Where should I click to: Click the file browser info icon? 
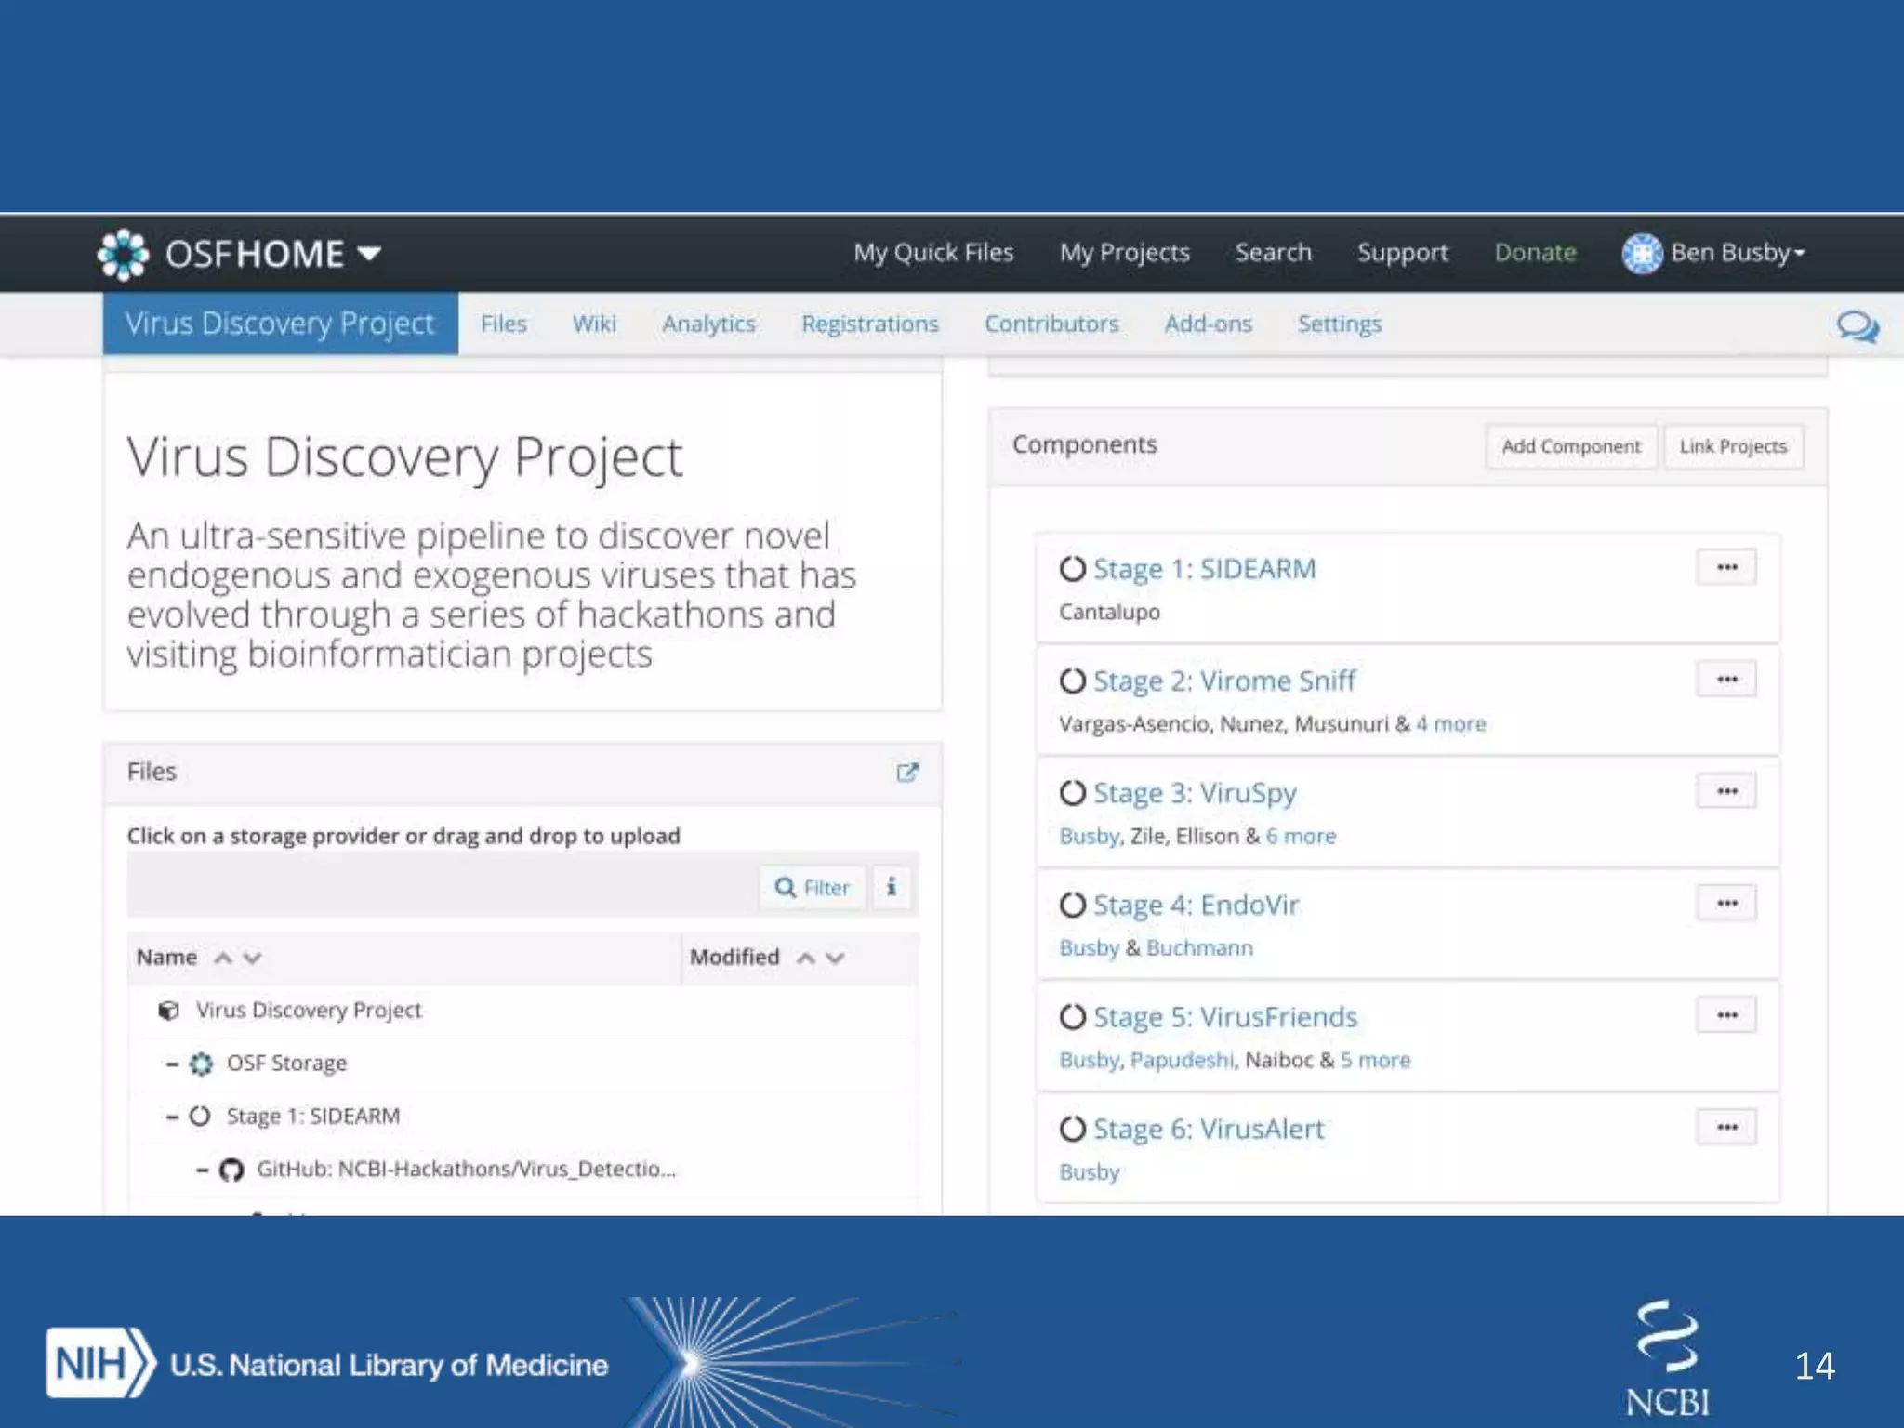(892, 887)
